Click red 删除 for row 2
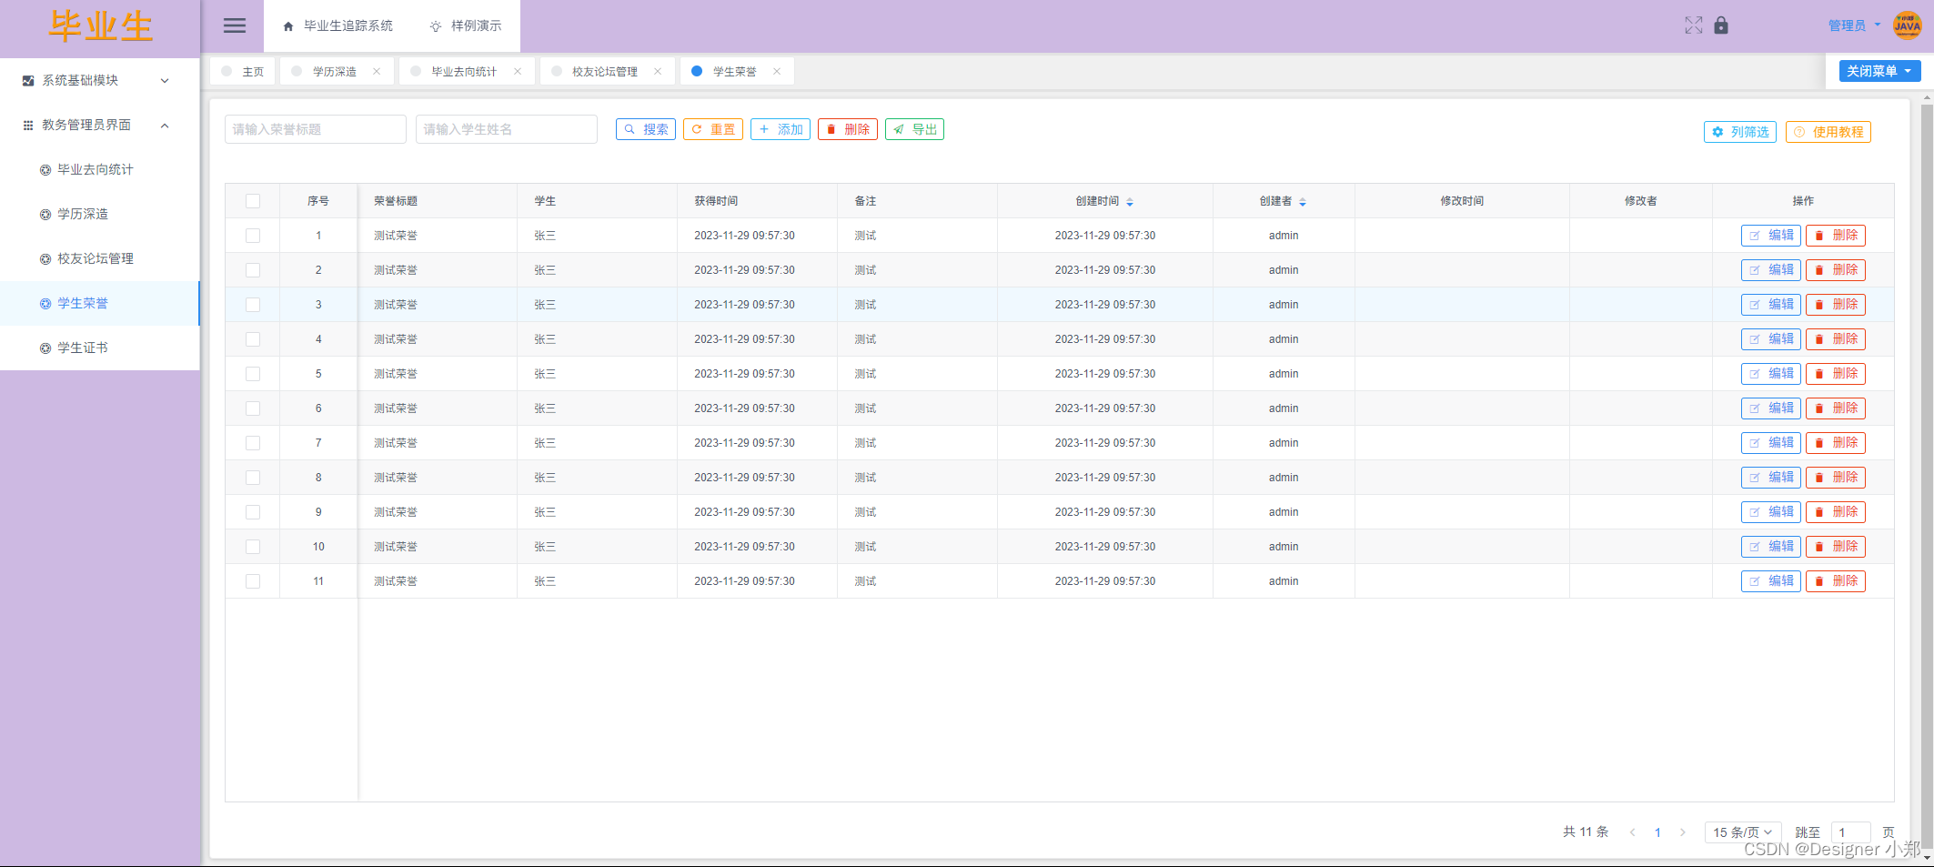 1836,270
